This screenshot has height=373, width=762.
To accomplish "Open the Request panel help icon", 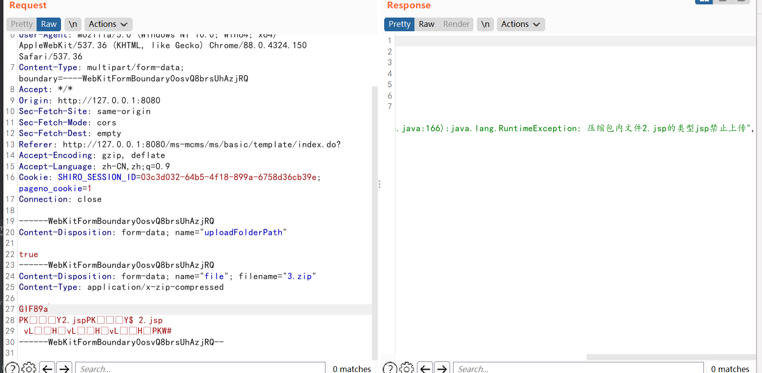I will (12, 368).
